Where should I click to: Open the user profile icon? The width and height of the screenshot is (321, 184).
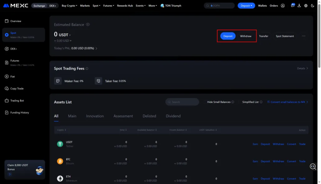283,6
